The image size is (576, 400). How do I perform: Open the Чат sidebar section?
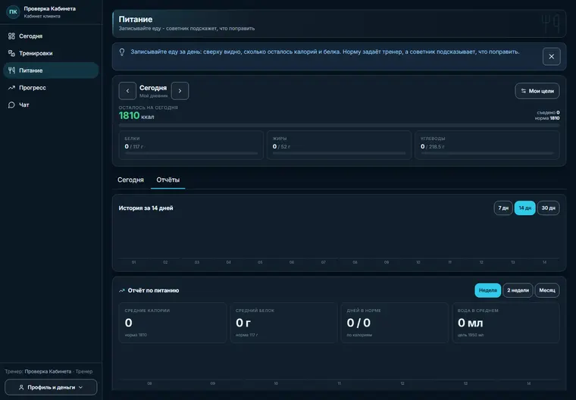51,105
